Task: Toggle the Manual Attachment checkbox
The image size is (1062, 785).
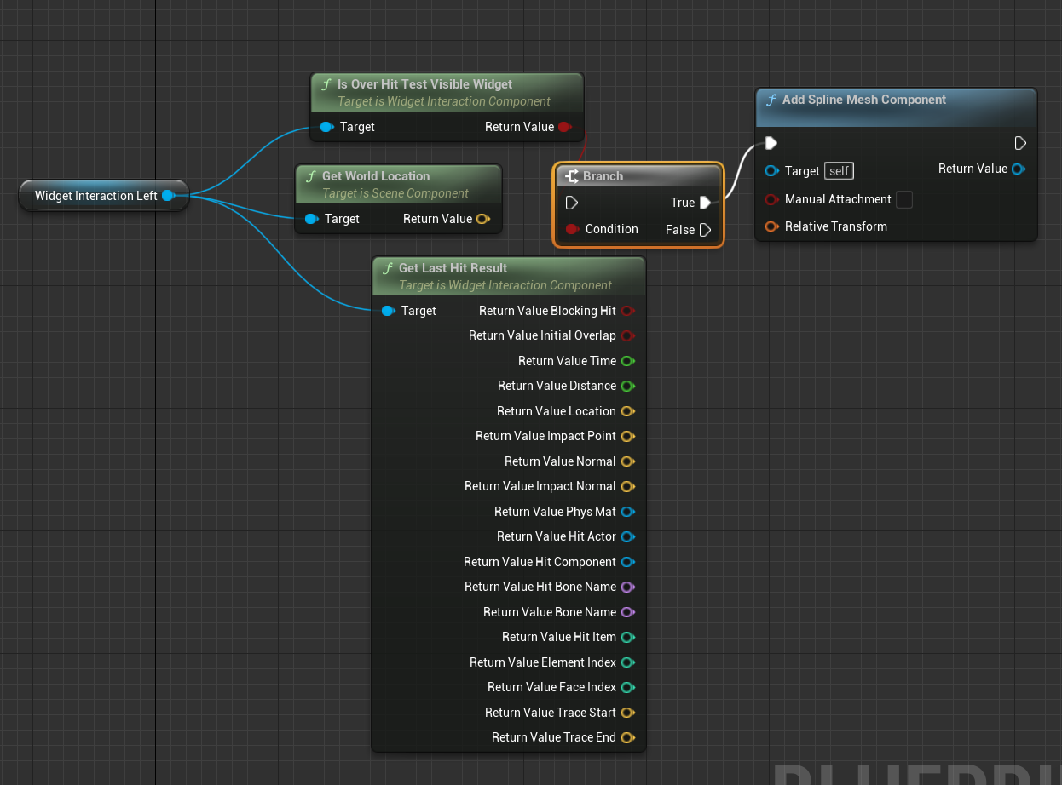Action: coord(904,199)
